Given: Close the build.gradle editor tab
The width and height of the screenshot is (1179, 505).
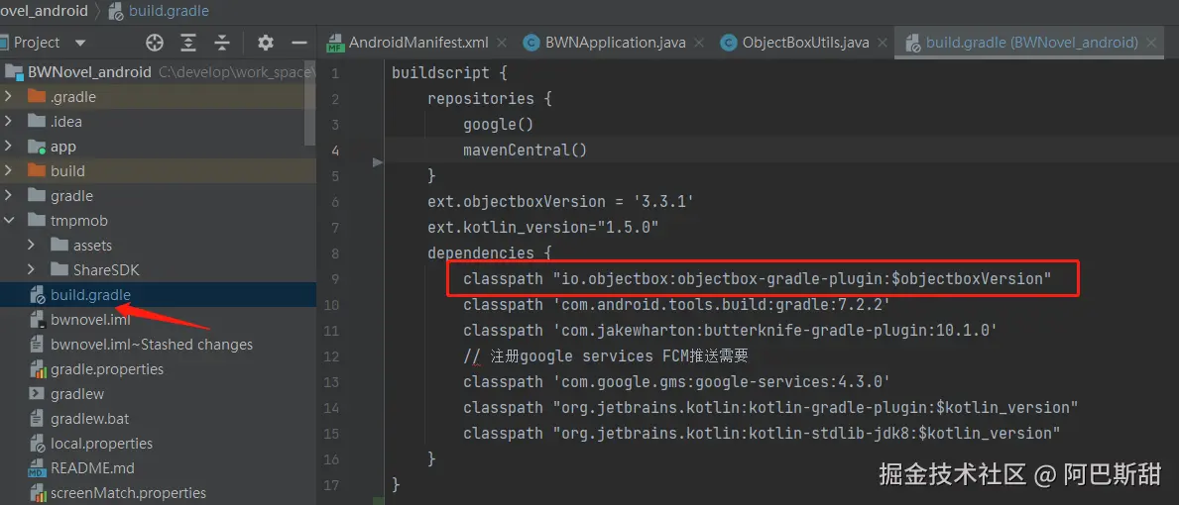Looking at the screenshot, I should pyautogui.click(x=1151, y=44).
